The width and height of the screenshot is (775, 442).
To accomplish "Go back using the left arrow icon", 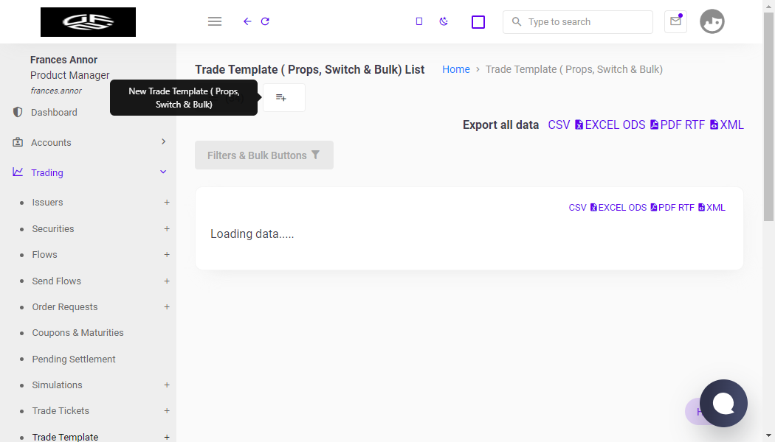I will tap(247, 21).
